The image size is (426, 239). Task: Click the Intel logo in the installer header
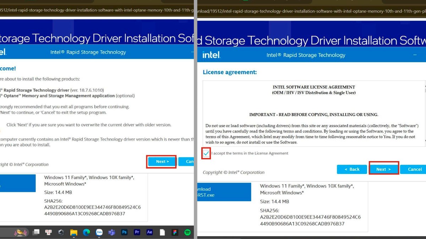(x=211, y=55)
